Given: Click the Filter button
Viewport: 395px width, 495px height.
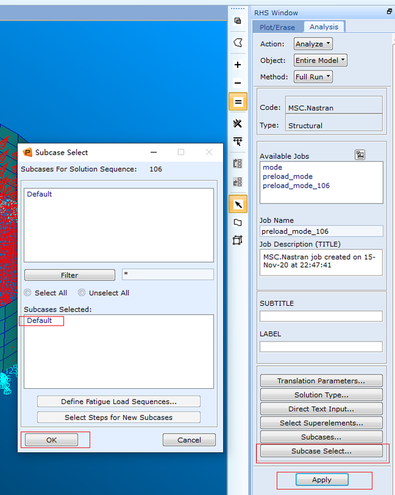Looking at the screenshot, I should pos(70,275).
